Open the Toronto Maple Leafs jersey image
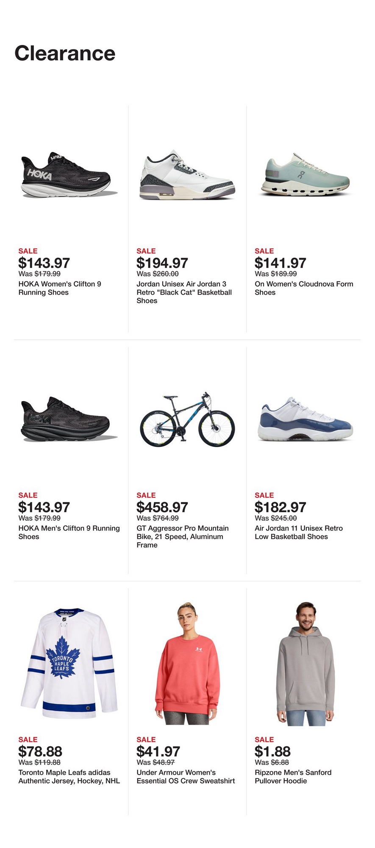 tap(69, 664)
